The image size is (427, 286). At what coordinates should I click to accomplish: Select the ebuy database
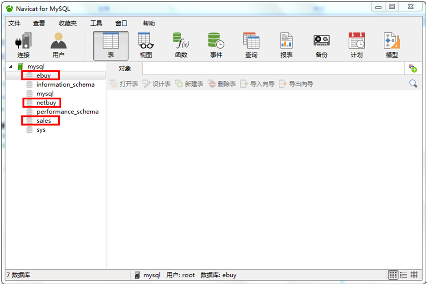pos(44,75)
